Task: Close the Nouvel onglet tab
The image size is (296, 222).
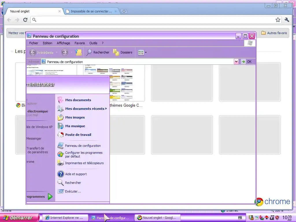Action: point(60,11)
